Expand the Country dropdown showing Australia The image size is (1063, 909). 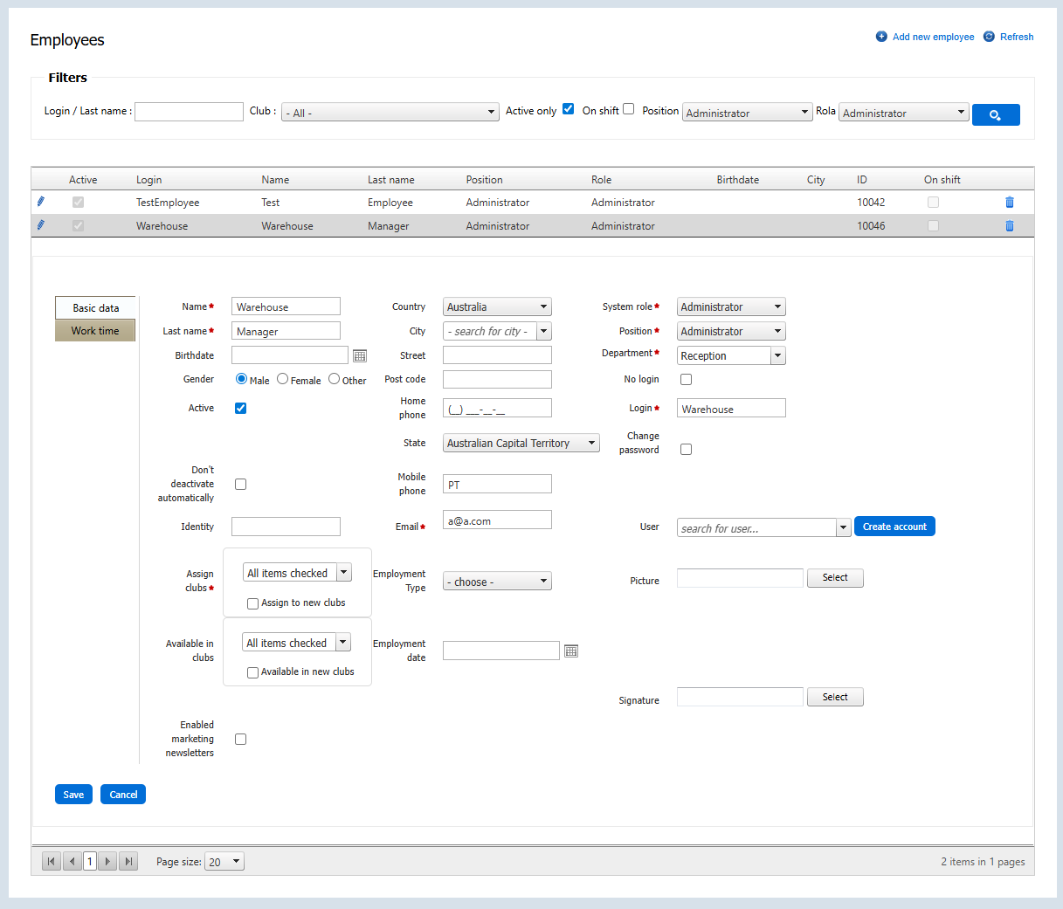coord(497,307)
